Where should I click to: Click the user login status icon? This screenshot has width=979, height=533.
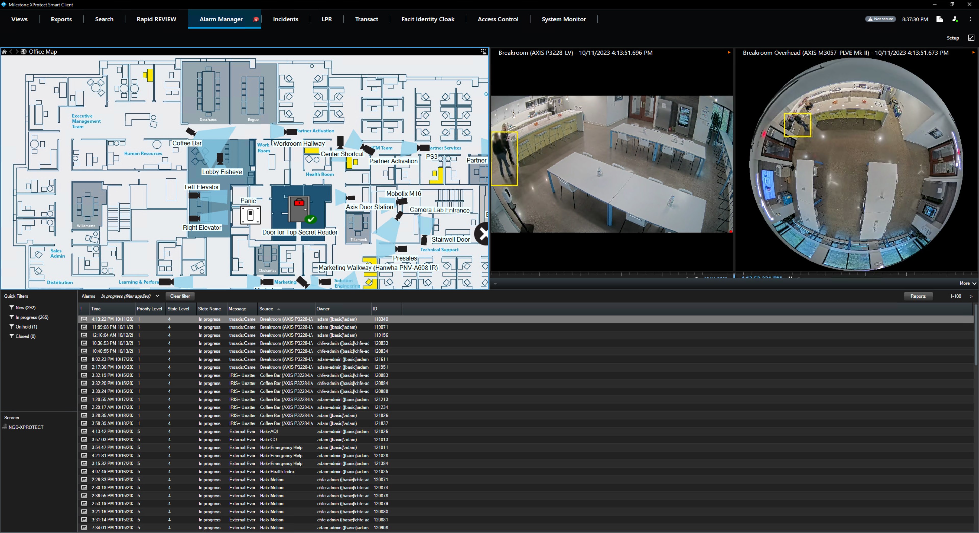coord(955,19)
